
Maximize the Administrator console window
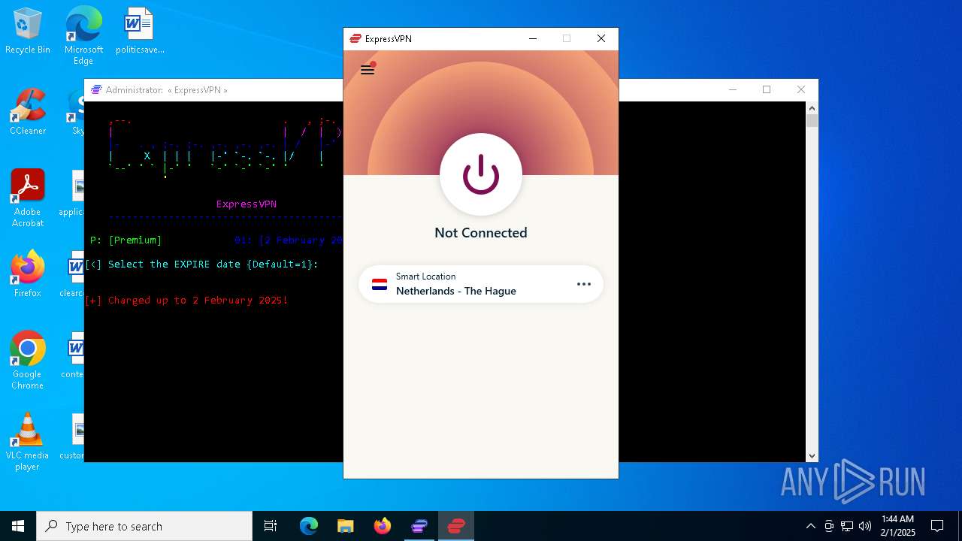point(767,89)
